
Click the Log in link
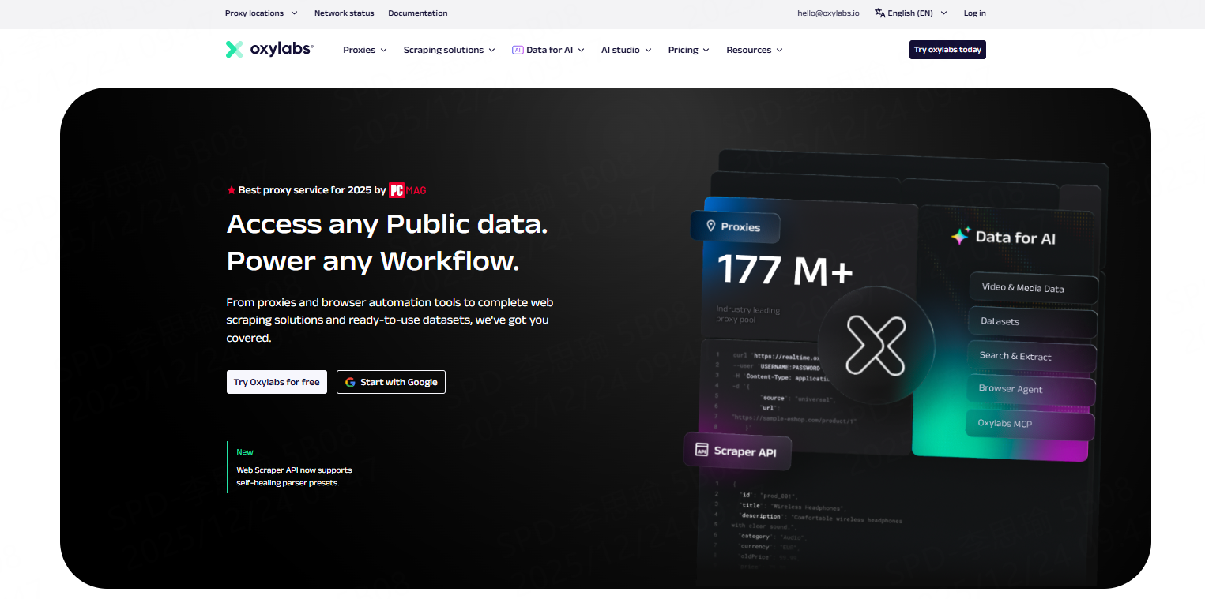pos(974,13)
